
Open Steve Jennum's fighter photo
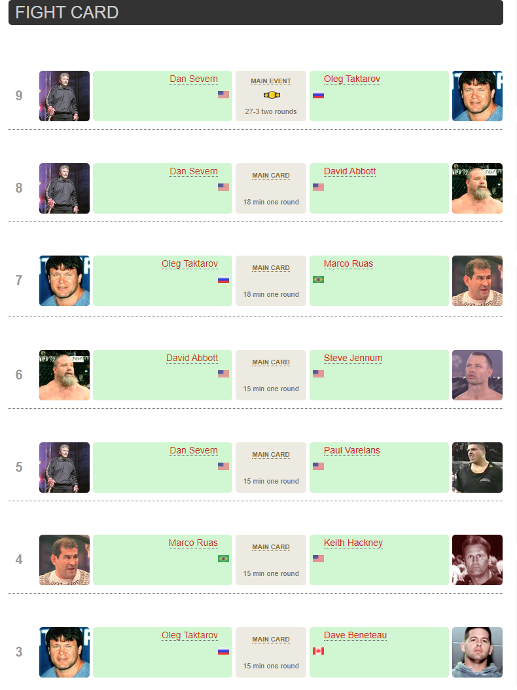(477, 375)
